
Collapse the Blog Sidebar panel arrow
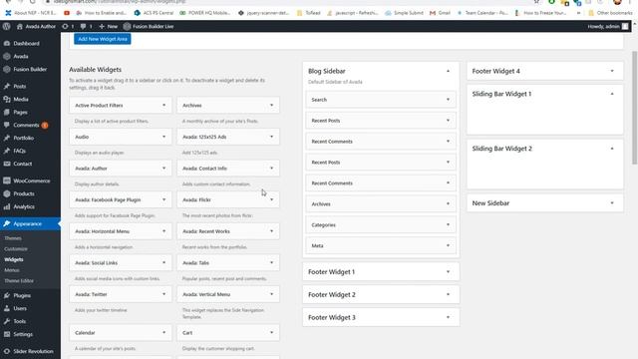tap(448, 71)
